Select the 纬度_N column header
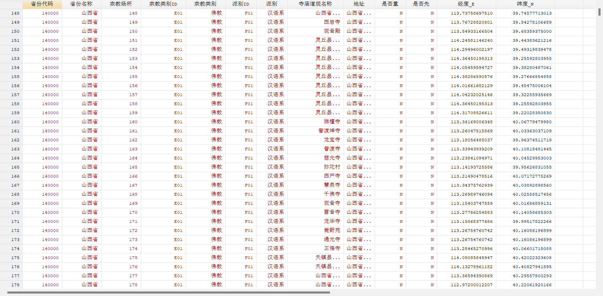 click(525, 4)
